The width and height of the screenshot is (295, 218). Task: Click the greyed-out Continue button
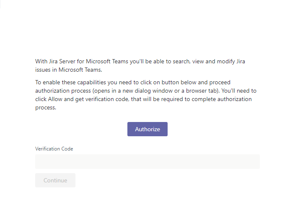[x=55, y=180]
